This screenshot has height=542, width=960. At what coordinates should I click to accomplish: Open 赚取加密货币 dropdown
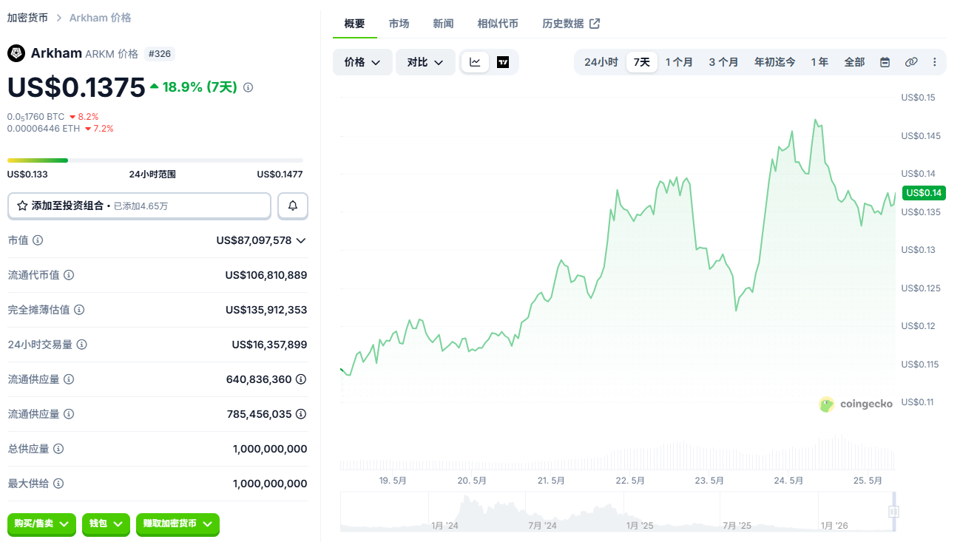click(x=178, y=524)
